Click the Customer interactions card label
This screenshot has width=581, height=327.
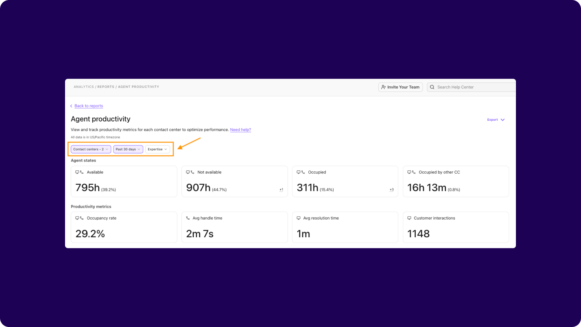434,218
